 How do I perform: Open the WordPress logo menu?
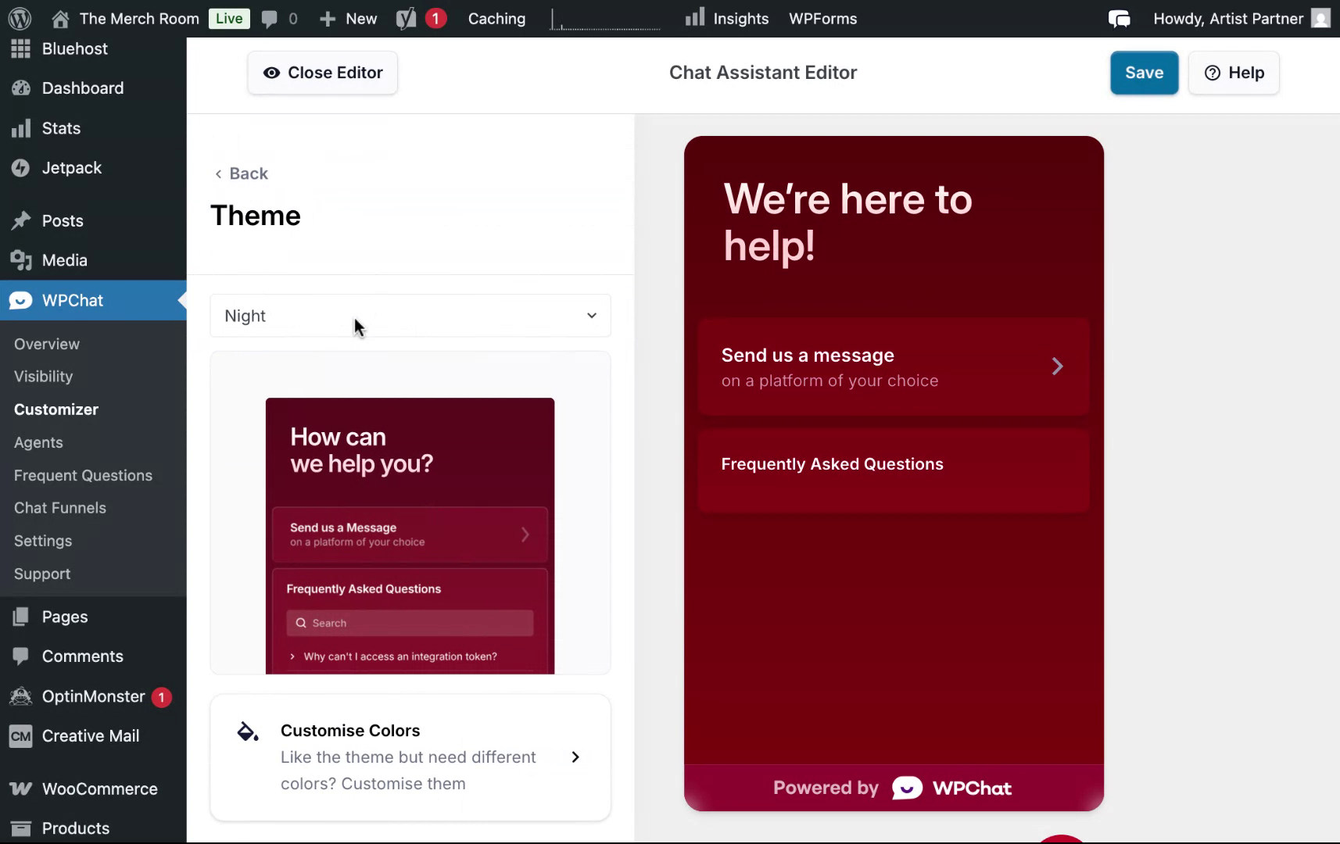point(19,18)
